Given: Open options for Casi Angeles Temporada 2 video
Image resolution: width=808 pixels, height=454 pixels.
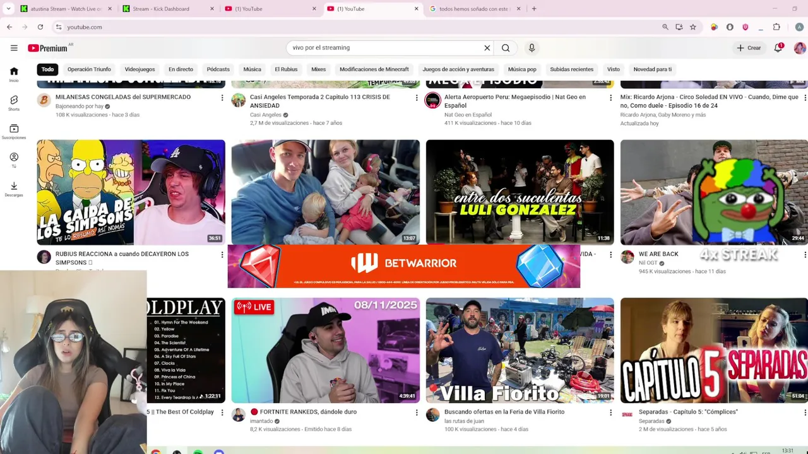Looking at the screenshot, I should (x=417, y=98).
